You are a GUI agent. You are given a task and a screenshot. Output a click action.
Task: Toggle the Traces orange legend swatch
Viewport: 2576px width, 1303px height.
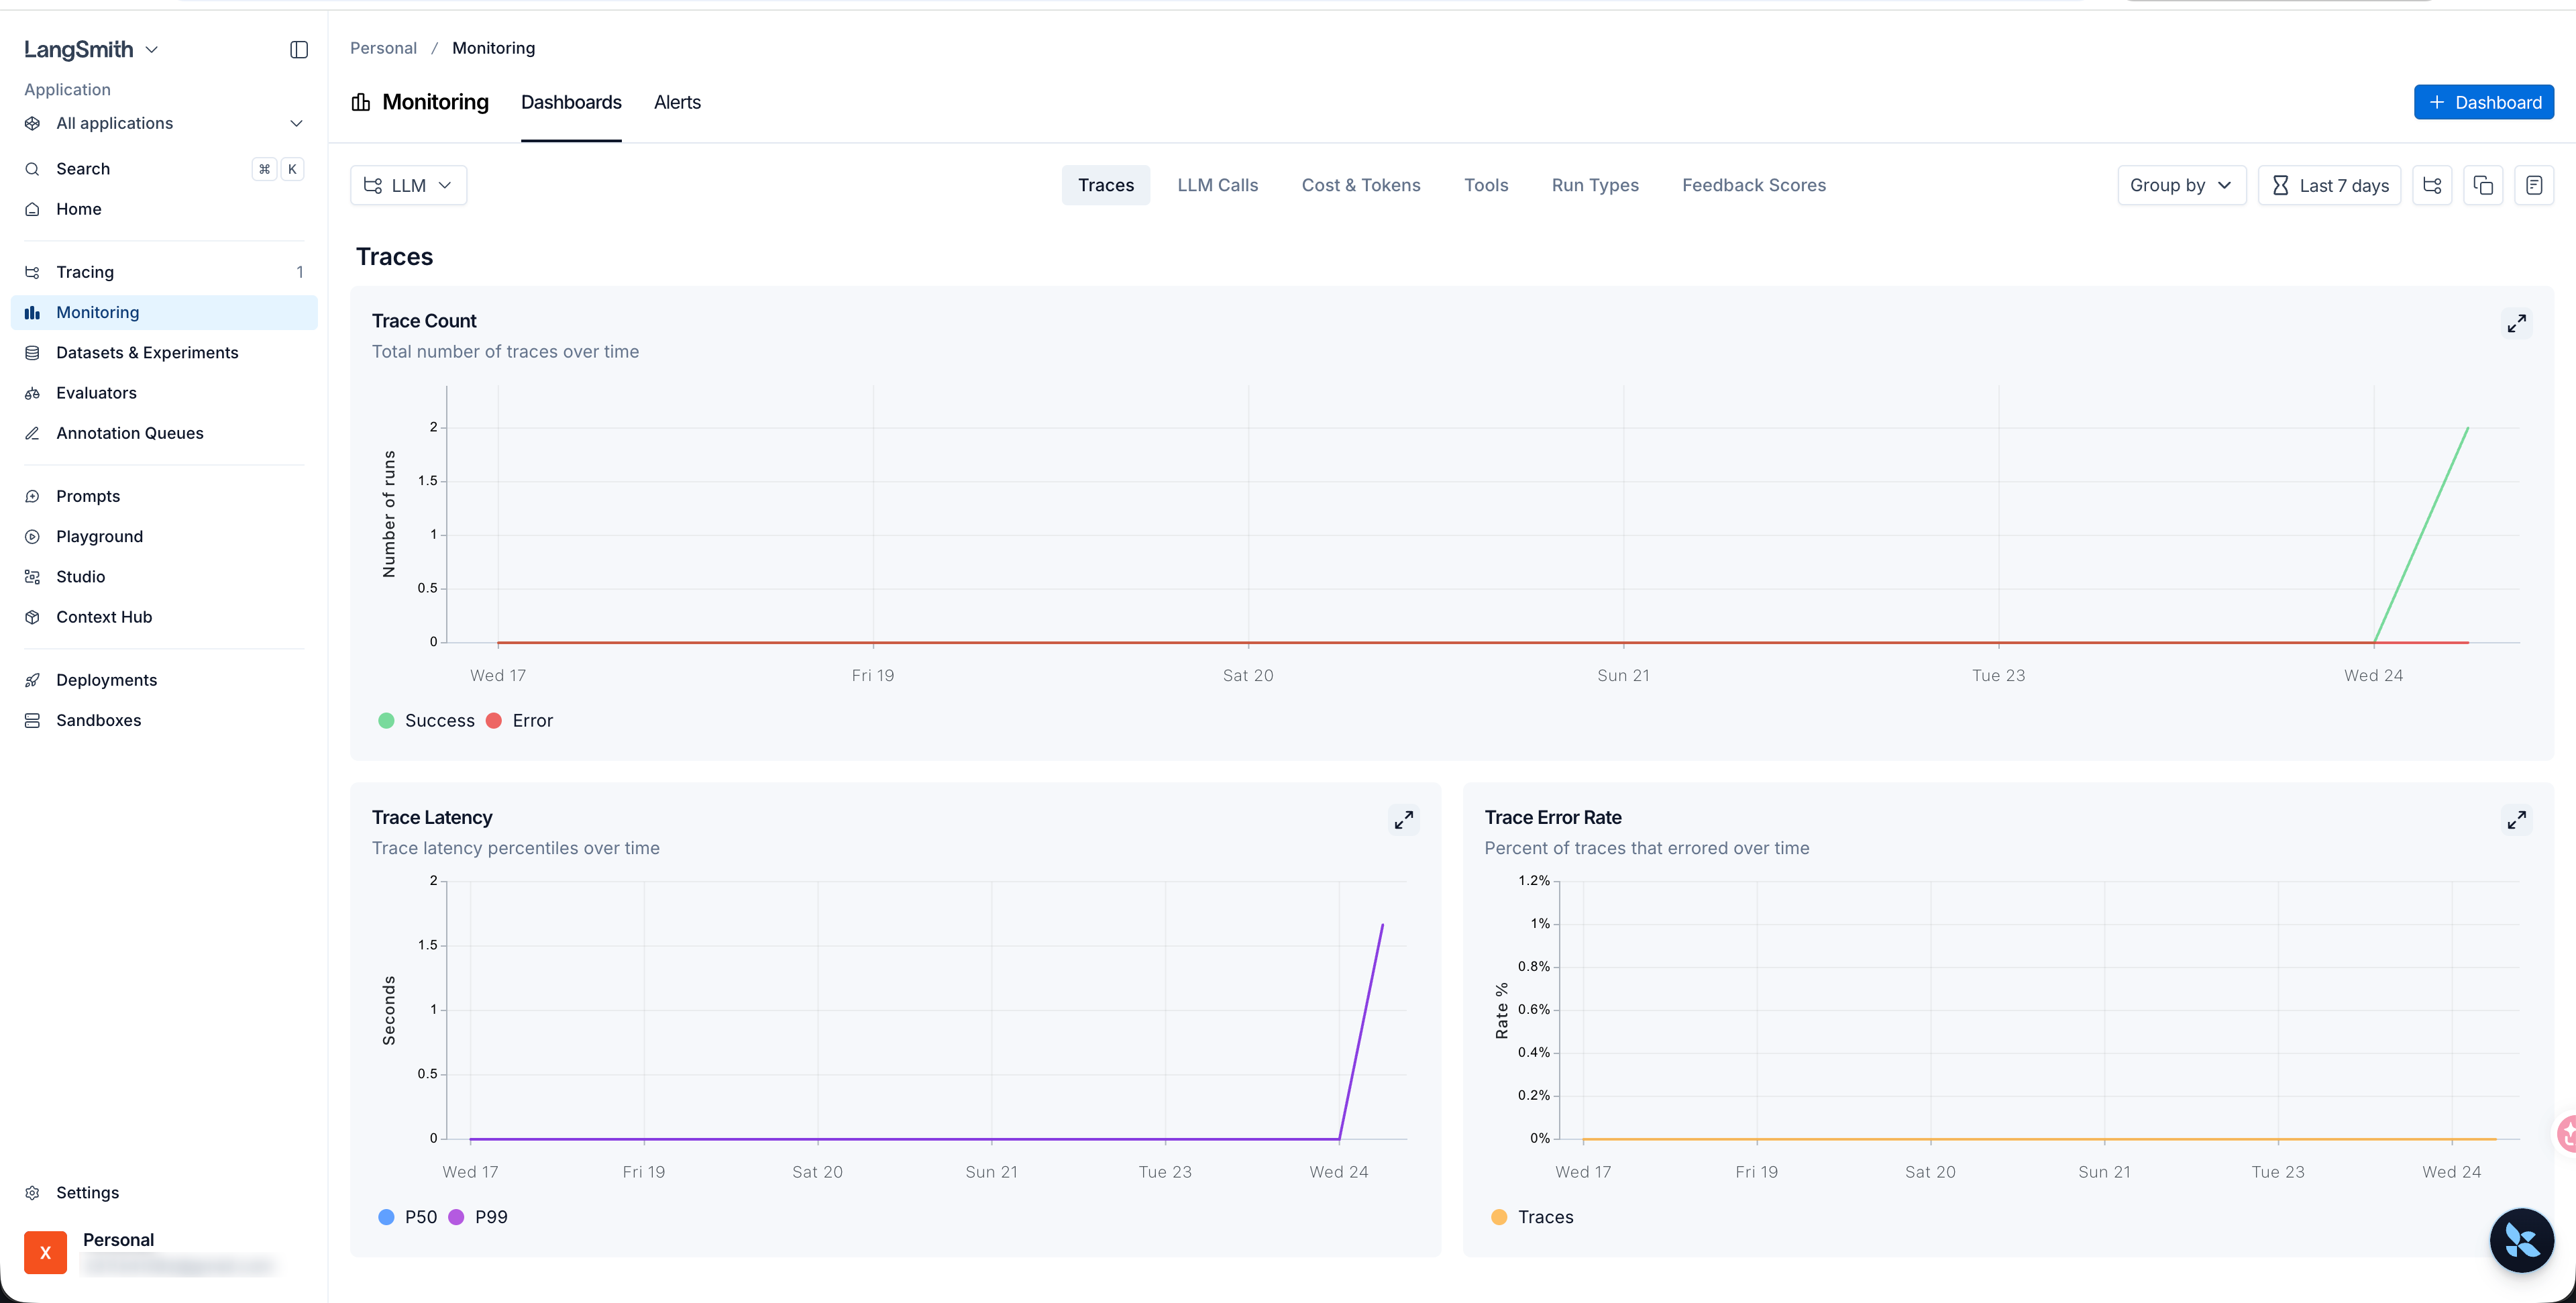(1499, 1217)
